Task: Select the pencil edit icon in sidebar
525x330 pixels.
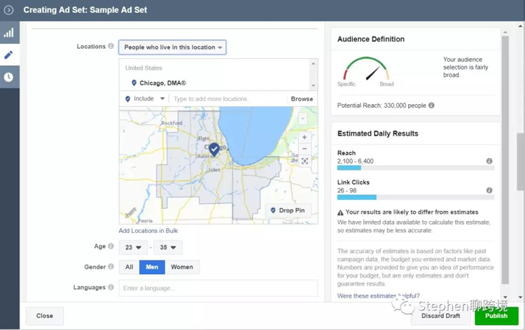Action: [9, 55]
